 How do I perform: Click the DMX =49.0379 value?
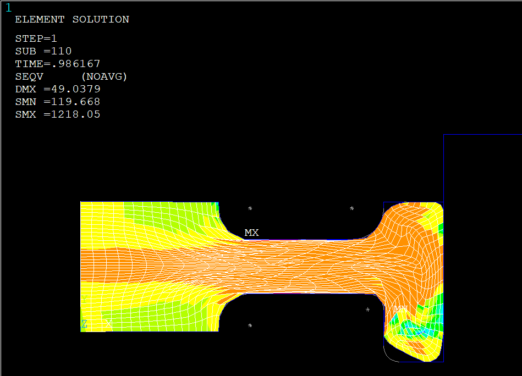coord(58,89)
